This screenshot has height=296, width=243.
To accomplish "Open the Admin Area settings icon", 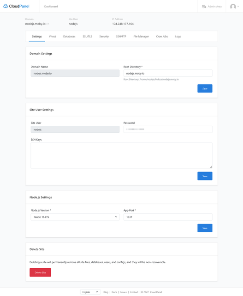I will click(x=204, y=6).
